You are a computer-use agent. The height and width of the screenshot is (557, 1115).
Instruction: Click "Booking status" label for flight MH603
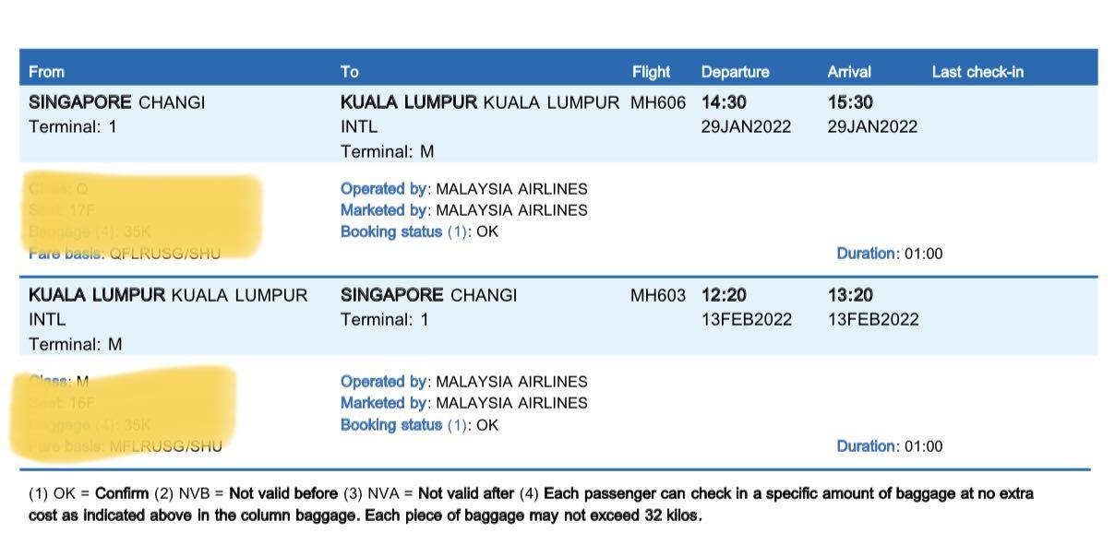click(391, 425)
